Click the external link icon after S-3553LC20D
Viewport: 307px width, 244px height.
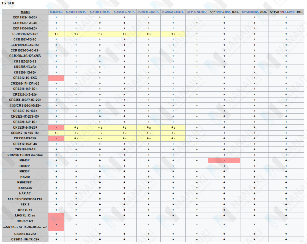pos(134,12)
